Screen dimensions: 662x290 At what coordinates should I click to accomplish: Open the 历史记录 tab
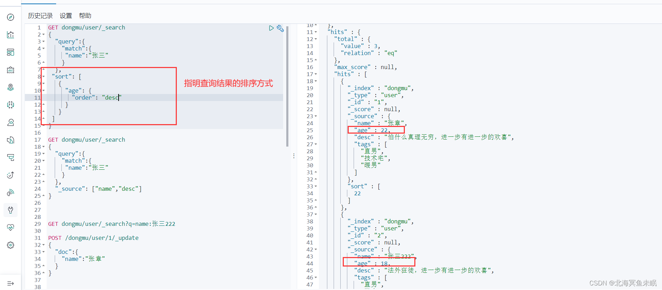(40, 16)
